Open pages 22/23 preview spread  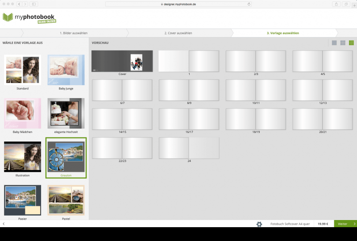pyautogui.click(x=122, y=148)
